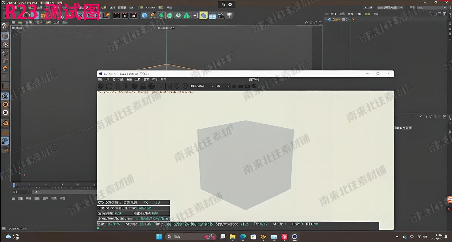Viewport: 452px width, 242px height.
Task: Open the fourth Live Viewer menu item
Action: point(129,79)
